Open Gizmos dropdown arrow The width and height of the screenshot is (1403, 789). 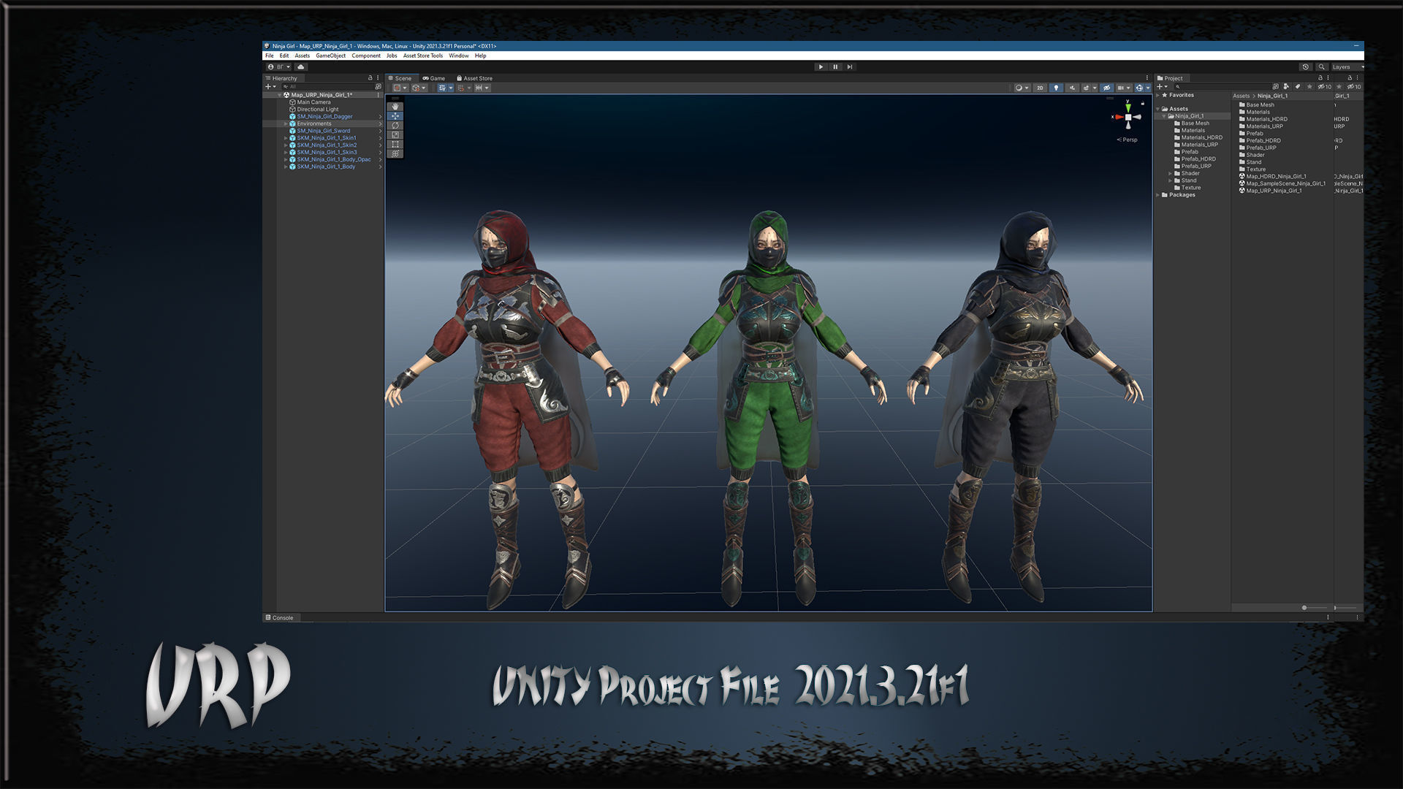[1148, 88]
